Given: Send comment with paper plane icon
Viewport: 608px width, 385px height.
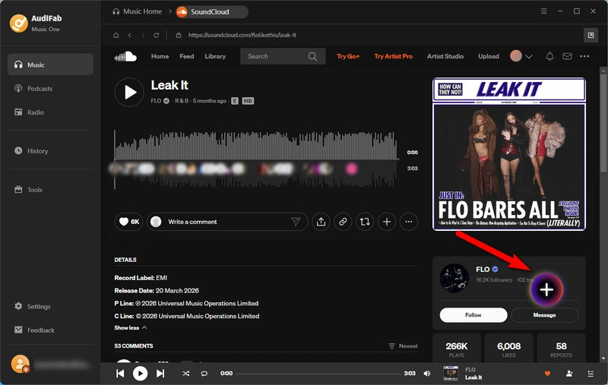Looking at the screenshot, I should tap(296, 222).
